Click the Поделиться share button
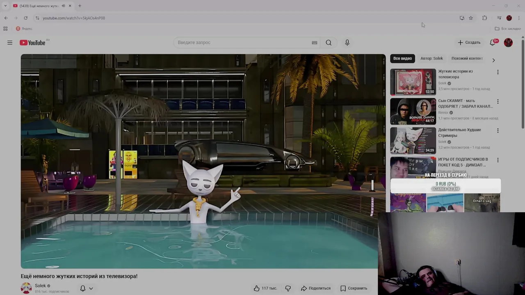 coord(315,288)
